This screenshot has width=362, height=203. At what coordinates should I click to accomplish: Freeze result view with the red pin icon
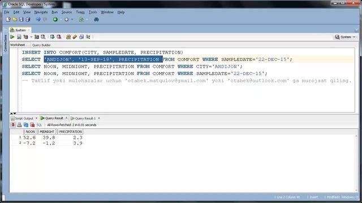[13, 125]
